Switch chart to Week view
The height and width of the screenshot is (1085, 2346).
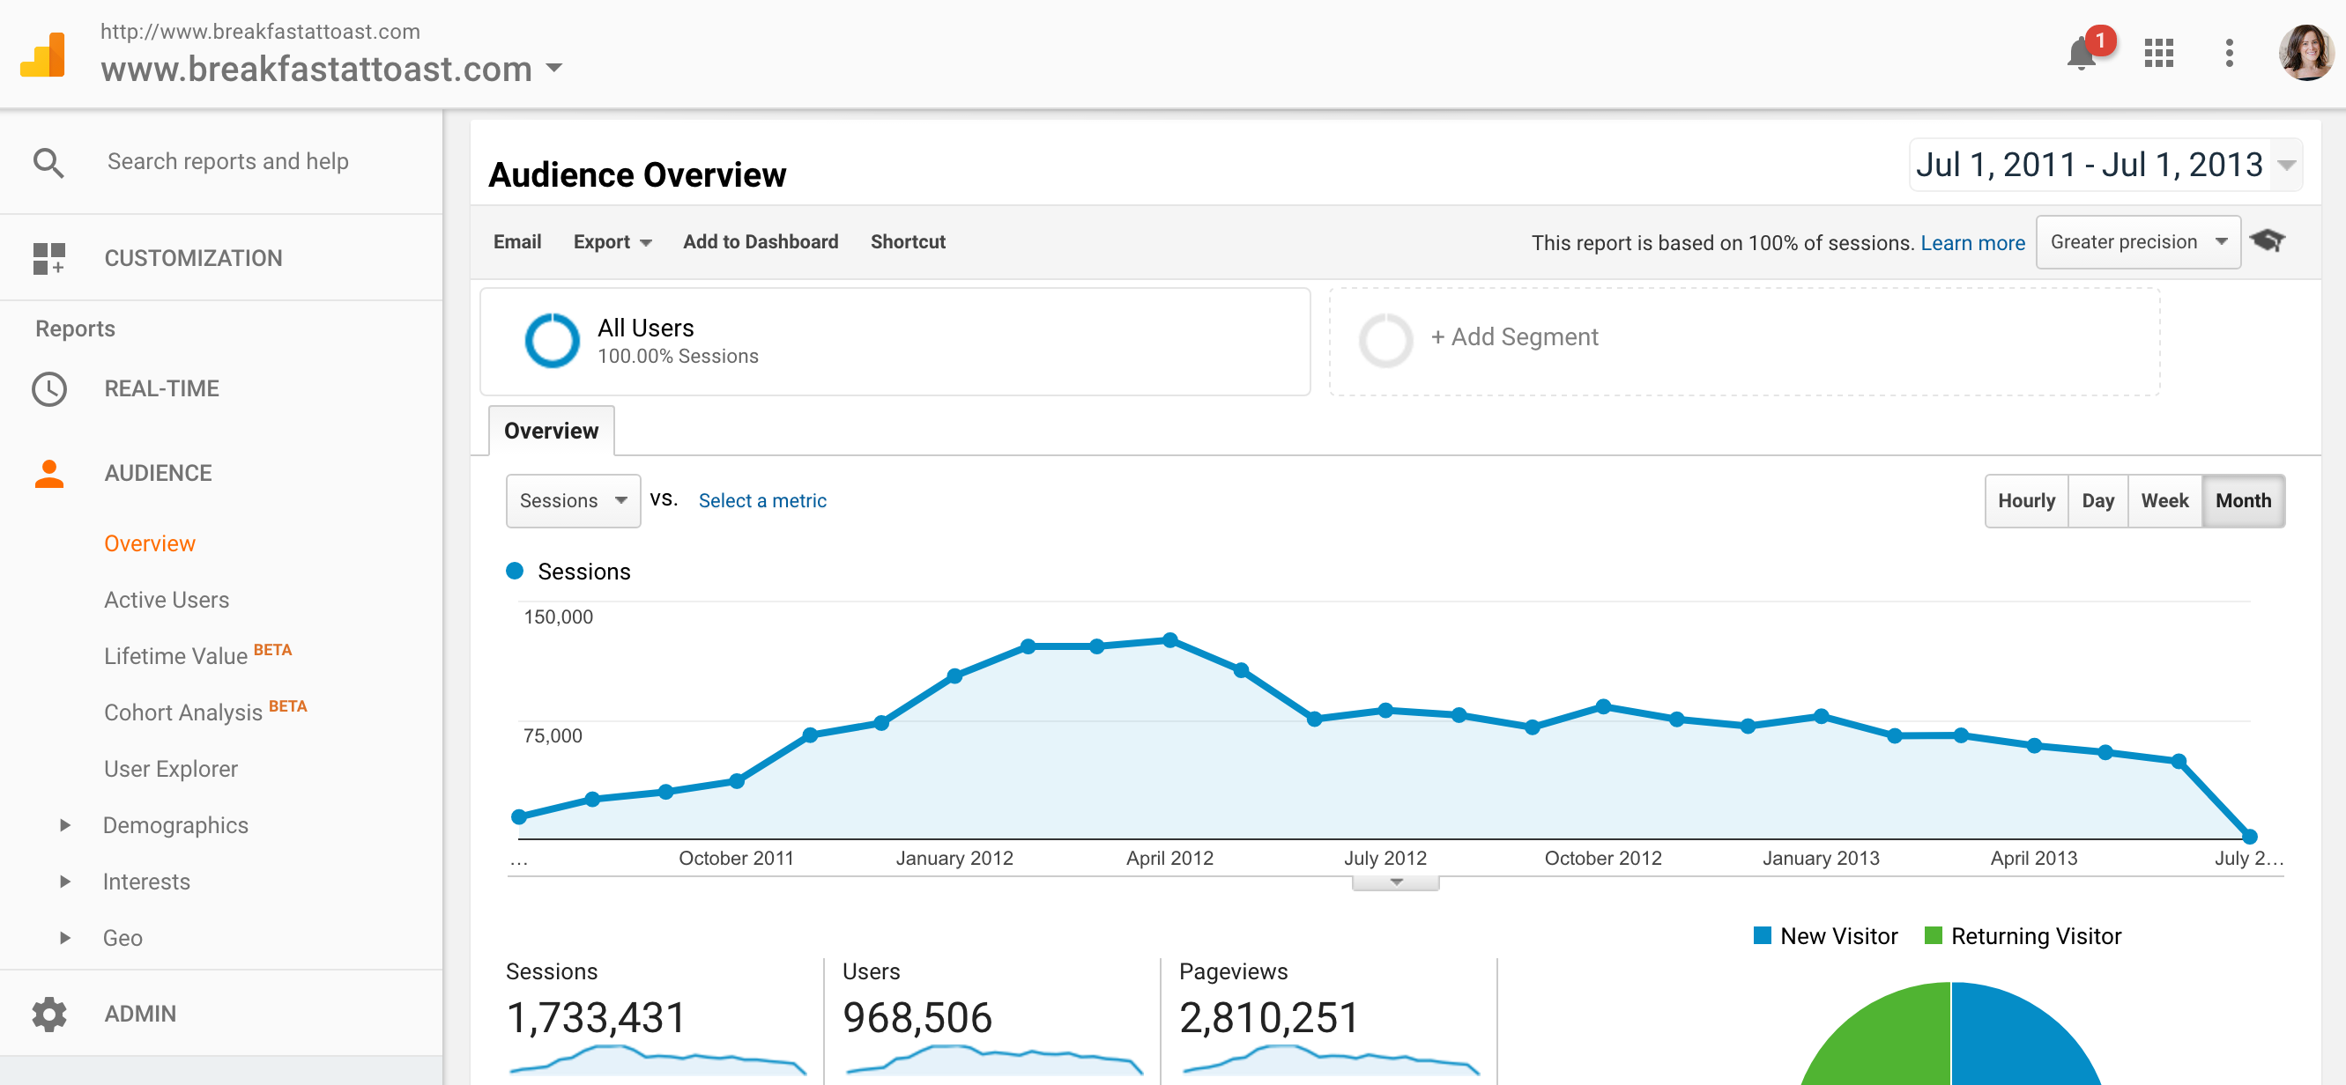[2164, 500]
